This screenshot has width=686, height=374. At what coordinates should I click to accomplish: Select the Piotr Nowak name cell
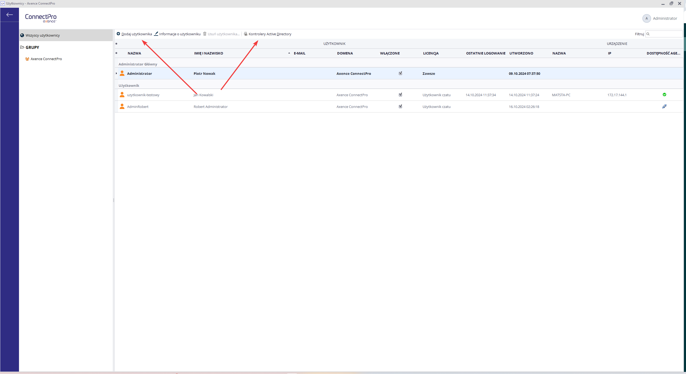204,73
